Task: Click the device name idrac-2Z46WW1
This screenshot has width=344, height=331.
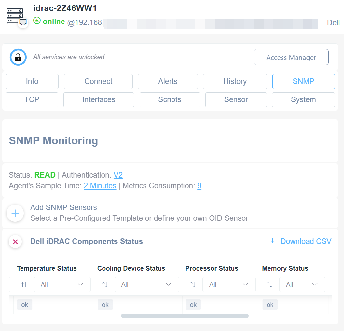Action: click(x=65, y=8)
